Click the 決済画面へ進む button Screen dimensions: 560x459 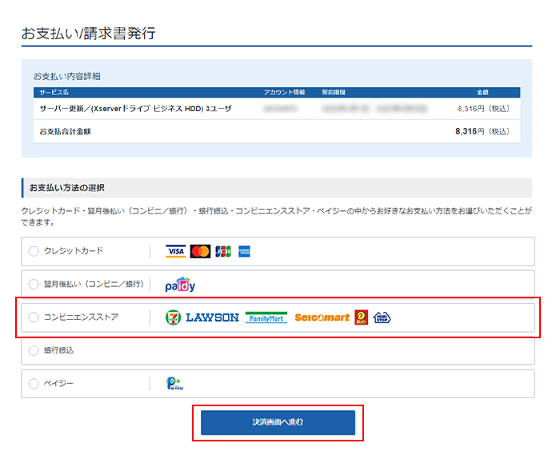[278, 422]
